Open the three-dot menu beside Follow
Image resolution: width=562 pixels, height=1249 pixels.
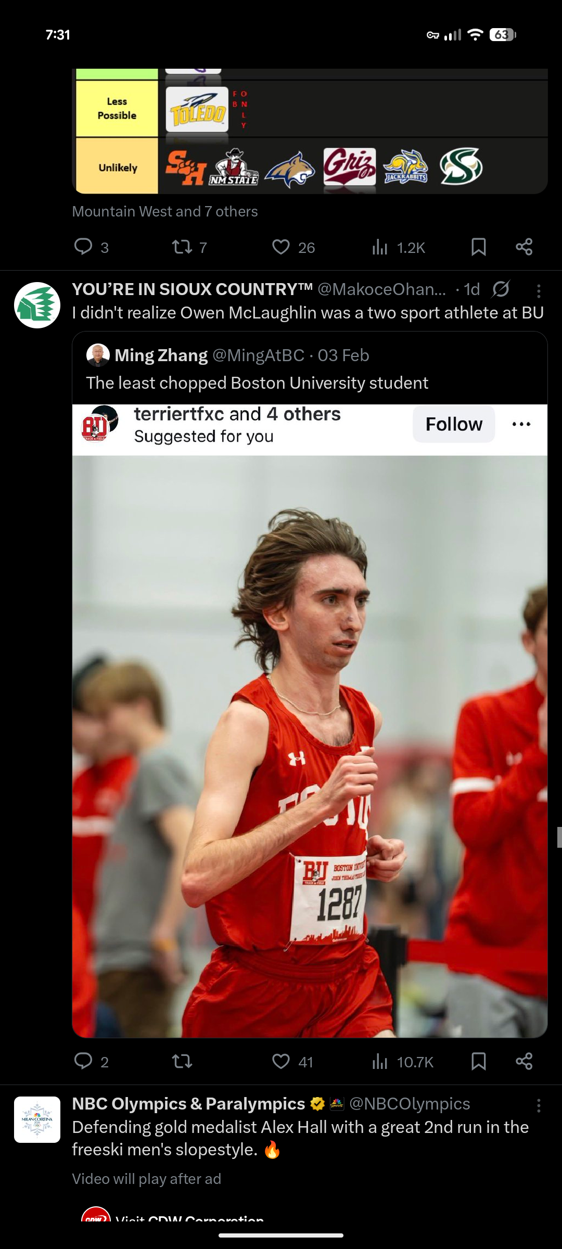(x=521, y=424)
